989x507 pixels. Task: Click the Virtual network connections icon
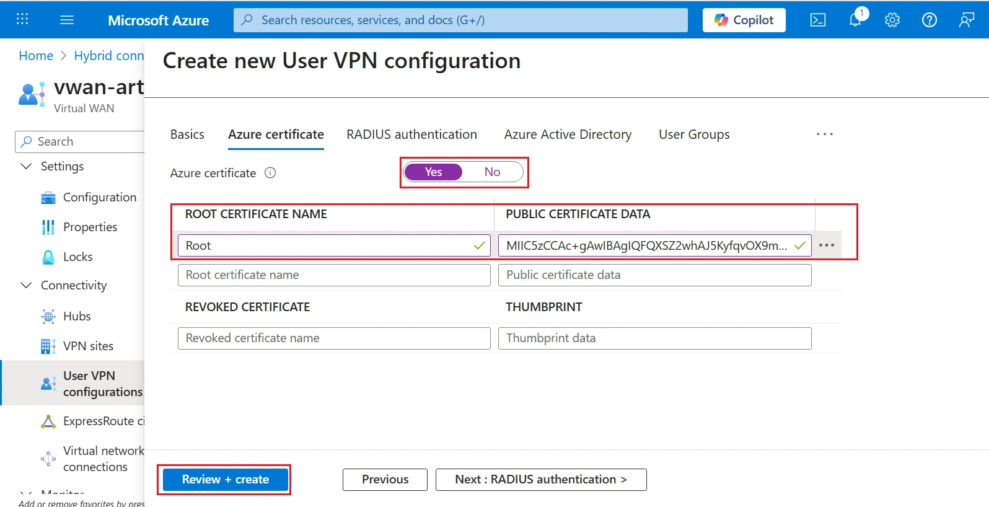[48, 459]
